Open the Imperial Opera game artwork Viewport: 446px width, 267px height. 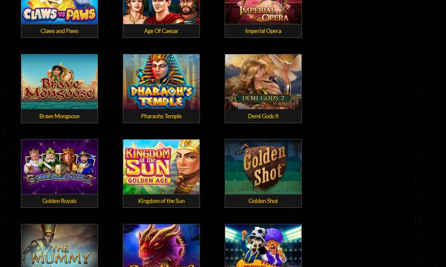[x=263, y=12]
